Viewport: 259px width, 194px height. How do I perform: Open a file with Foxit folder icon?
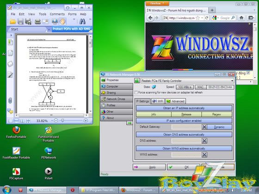click(13, 21)
